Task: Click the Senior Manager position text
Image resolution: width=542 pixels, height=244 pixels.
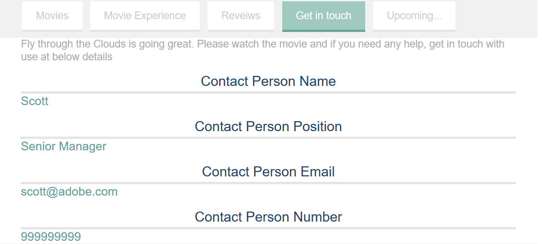Action: [x=64, y=146]
